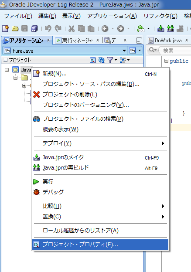Screen dimensions: 191x272
Task: Click the Make toolbar icon
Action: [x=160, y=28]
